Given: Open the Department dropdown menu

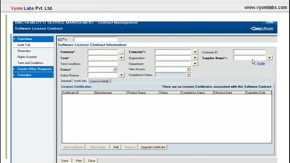Looking at the screenshot, I should point(195,63).
